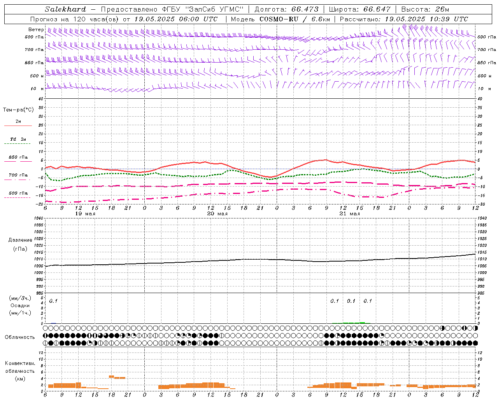Select the Осадки panel label
This screenshot has height=398, width=498.
click(20, 305)
